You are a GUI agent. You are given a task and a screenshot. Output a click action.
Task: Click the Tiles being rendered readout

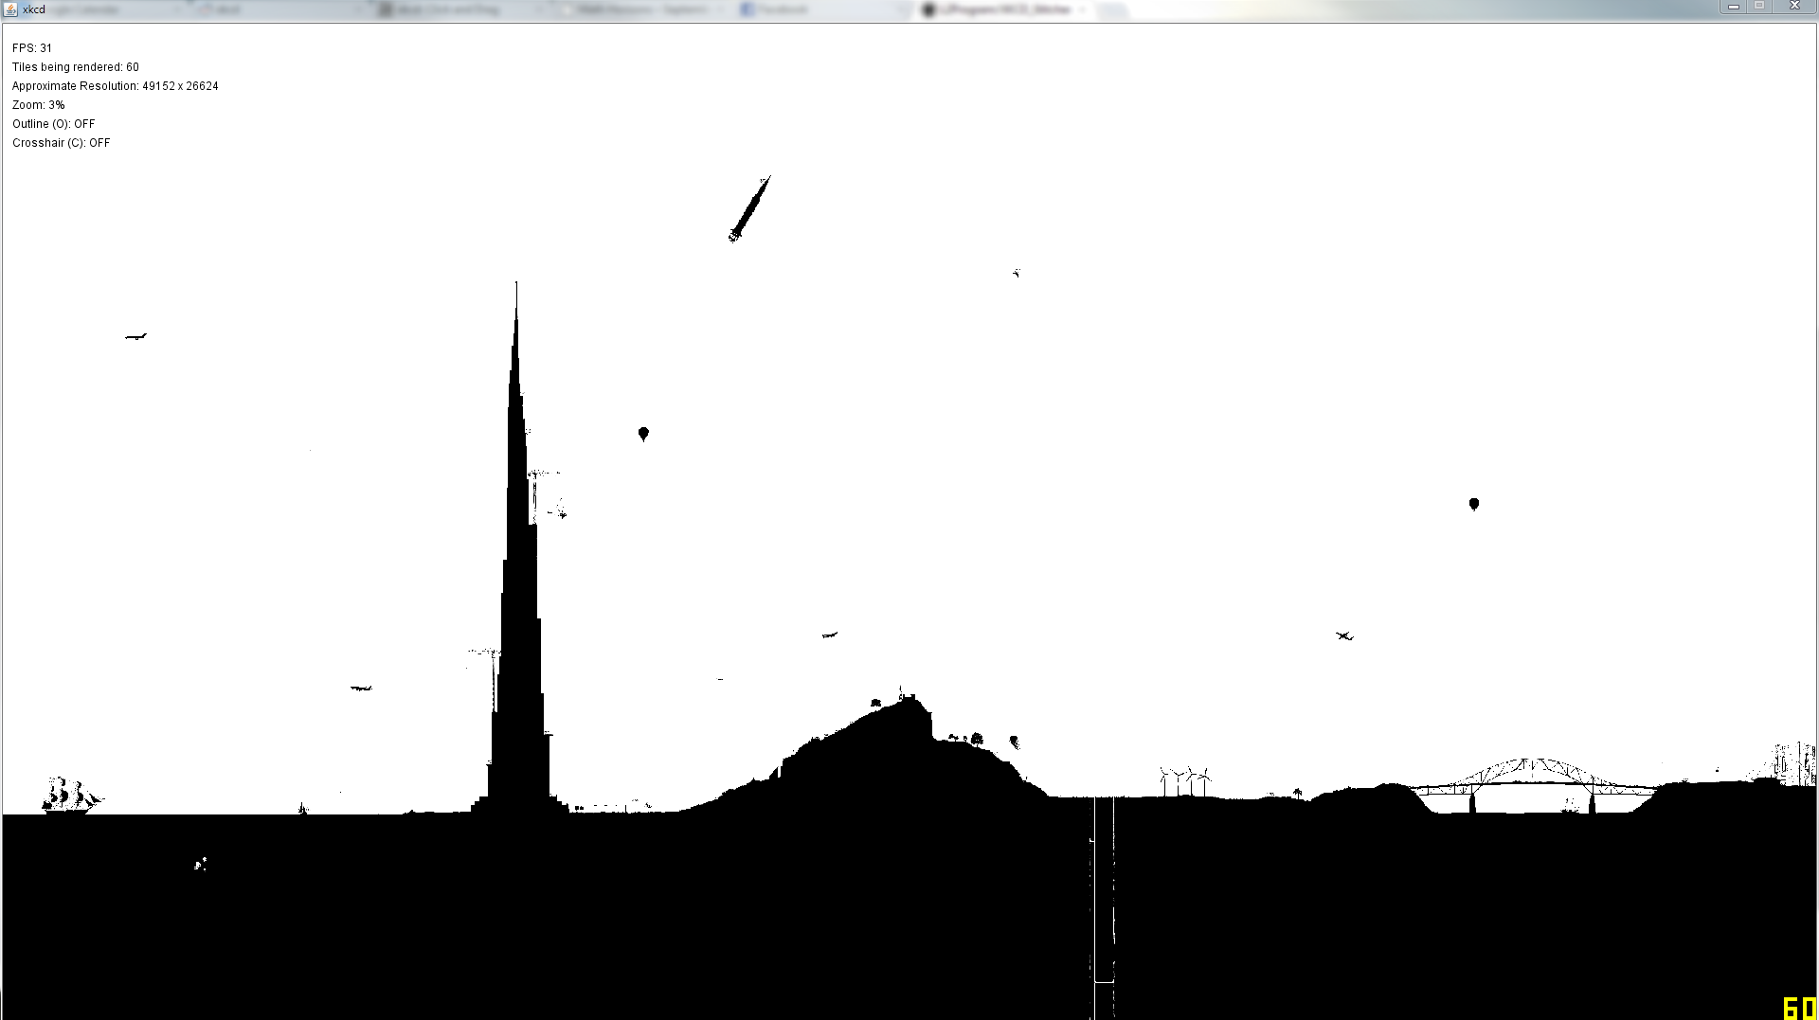coord(75,66)
